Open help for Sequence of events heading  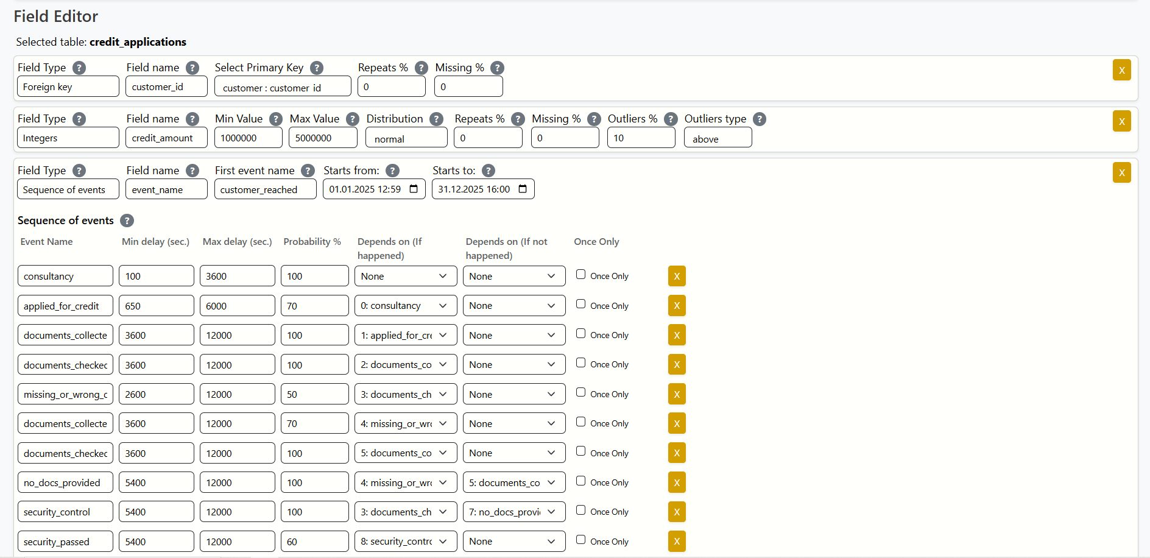[x=127, y=221]
